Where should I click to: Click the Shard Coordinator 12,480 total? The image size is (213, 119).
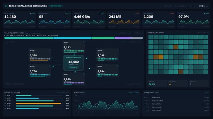pos(73,62)
